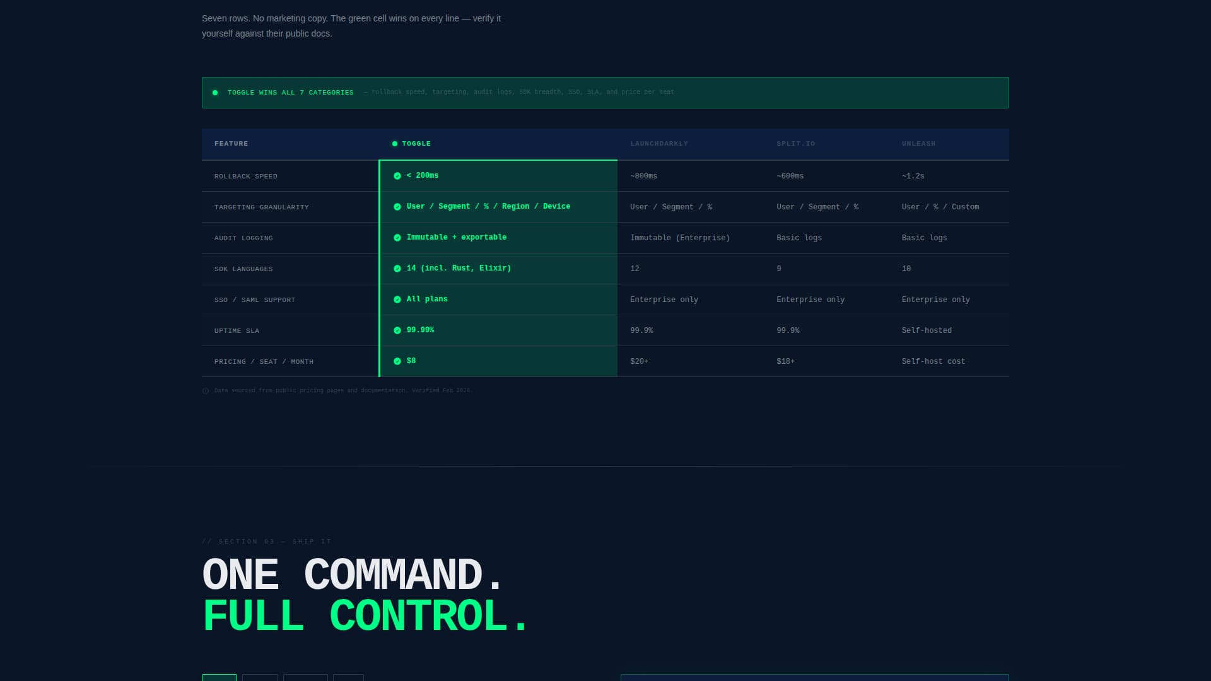The width and height of the screenshot is (1211, 681).
Task: Click the checkmark icon beside '99.99%'
Action: click(397, 330)
